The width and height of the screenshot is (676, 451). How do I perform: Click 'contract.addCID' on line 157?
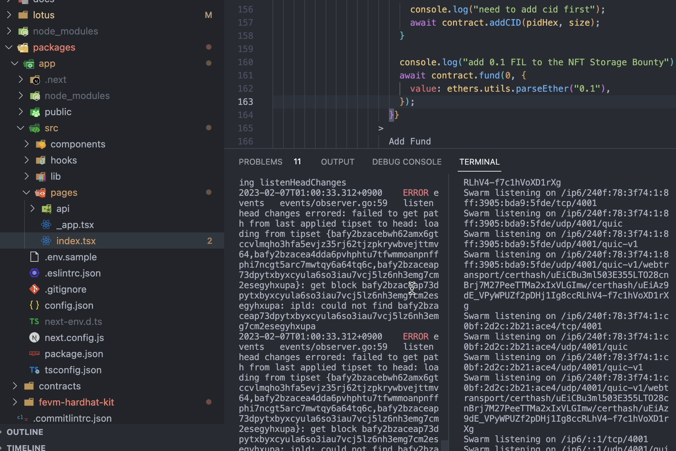481,22
